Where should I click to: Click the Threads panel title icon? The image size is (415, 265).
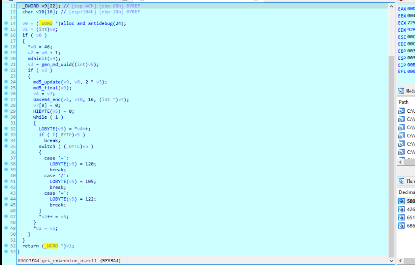click(x=402, y=181)
